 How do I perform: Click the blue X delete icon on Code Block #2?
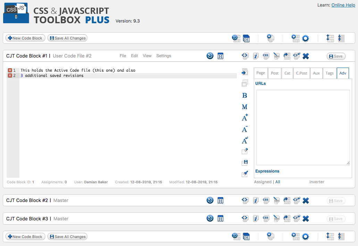(306, 200)
